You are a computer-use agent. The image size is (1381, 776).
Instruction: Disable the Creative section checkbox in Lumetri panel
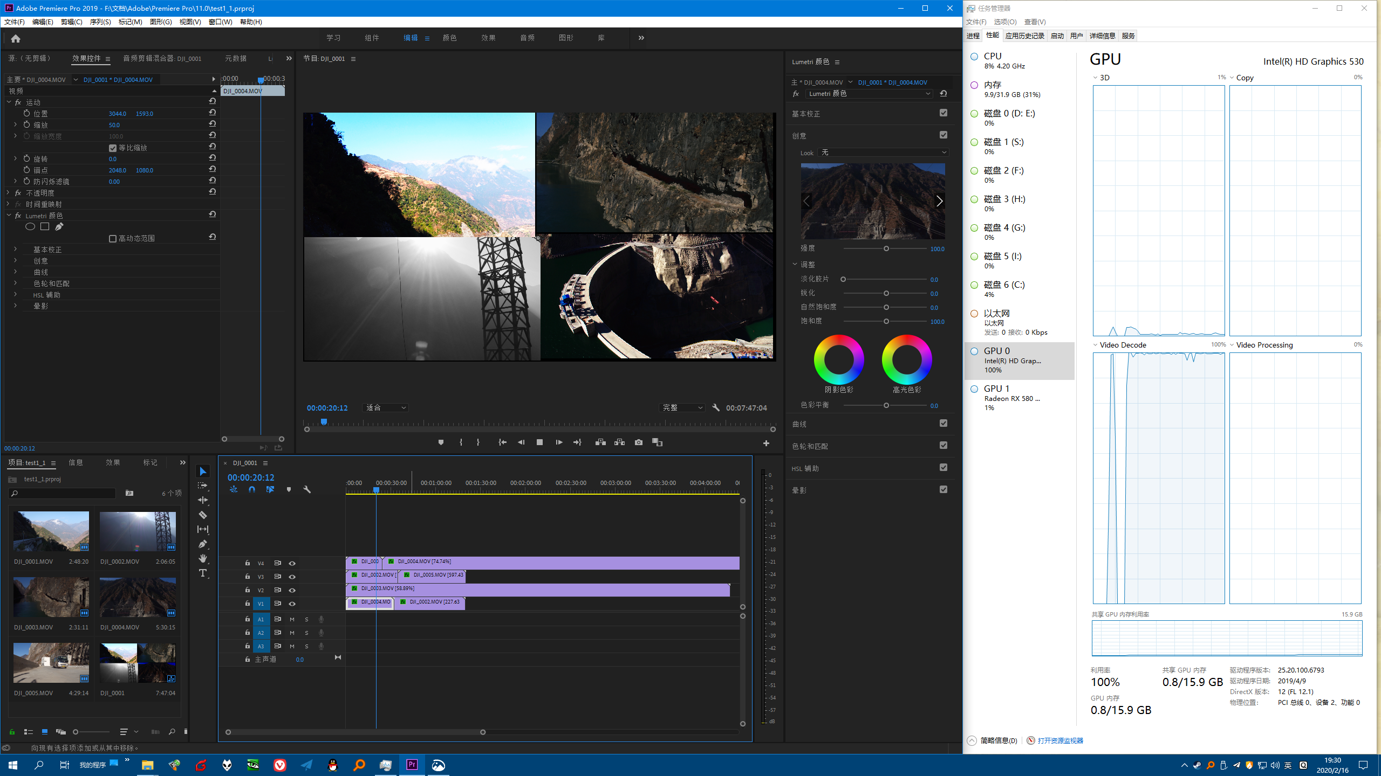point(944,135)
